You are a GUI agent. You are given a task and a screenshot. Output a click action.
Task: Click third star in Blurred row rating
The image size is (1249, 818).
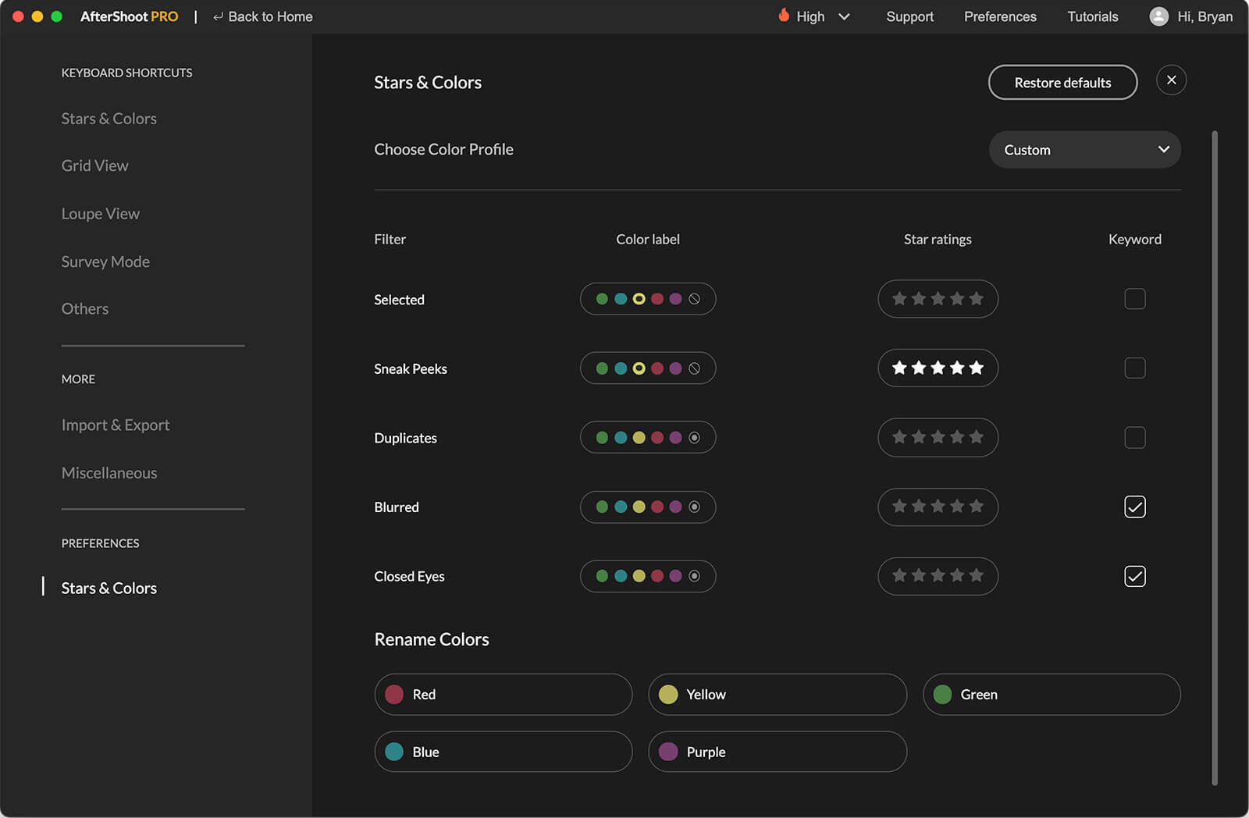click(x=938, y=507)
